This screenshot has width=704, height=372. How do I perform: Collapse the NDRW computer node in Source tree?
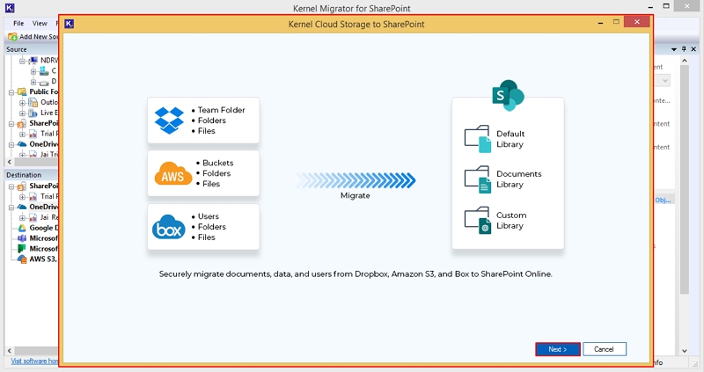(x=22, y=61)
